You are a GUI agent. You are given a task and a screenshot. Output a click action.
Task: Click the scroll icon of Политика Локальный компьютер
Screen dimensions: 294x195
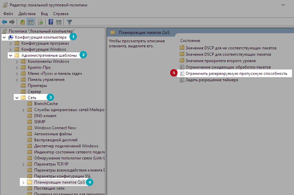click(x=4, y=31)
